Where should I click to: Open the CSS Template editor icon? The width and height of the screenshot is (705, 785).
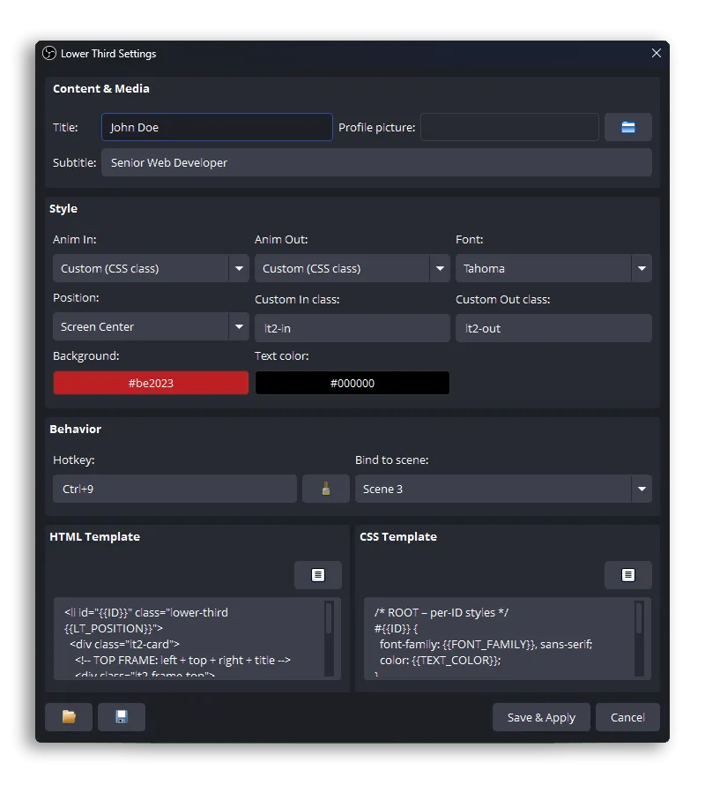tap(627, 575)
